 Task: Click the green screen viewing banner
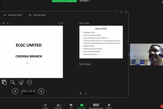(64, 1)
